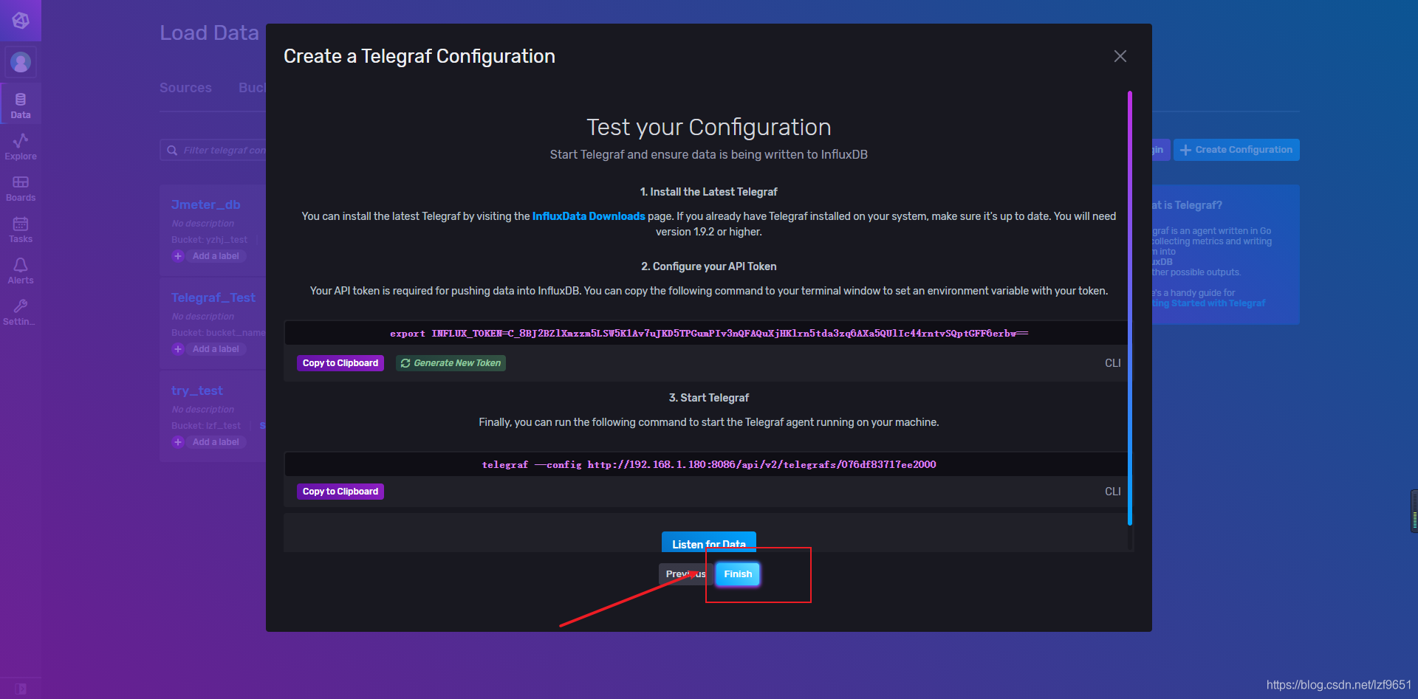
Task: Click the CLI label beside the token snippet
Action: [x=1112, y=363]
